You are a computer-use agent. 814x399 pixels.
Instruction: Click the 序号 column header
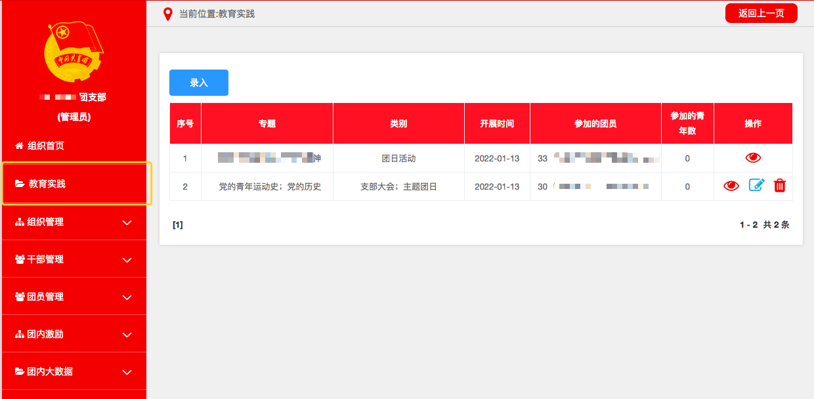(x=185, y=123)
